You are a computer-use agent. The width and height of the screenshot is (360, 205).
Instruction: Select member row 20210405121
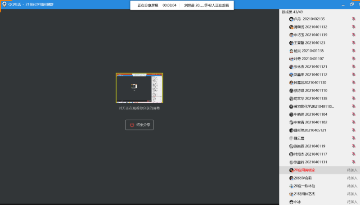click(x=319, y=130)
